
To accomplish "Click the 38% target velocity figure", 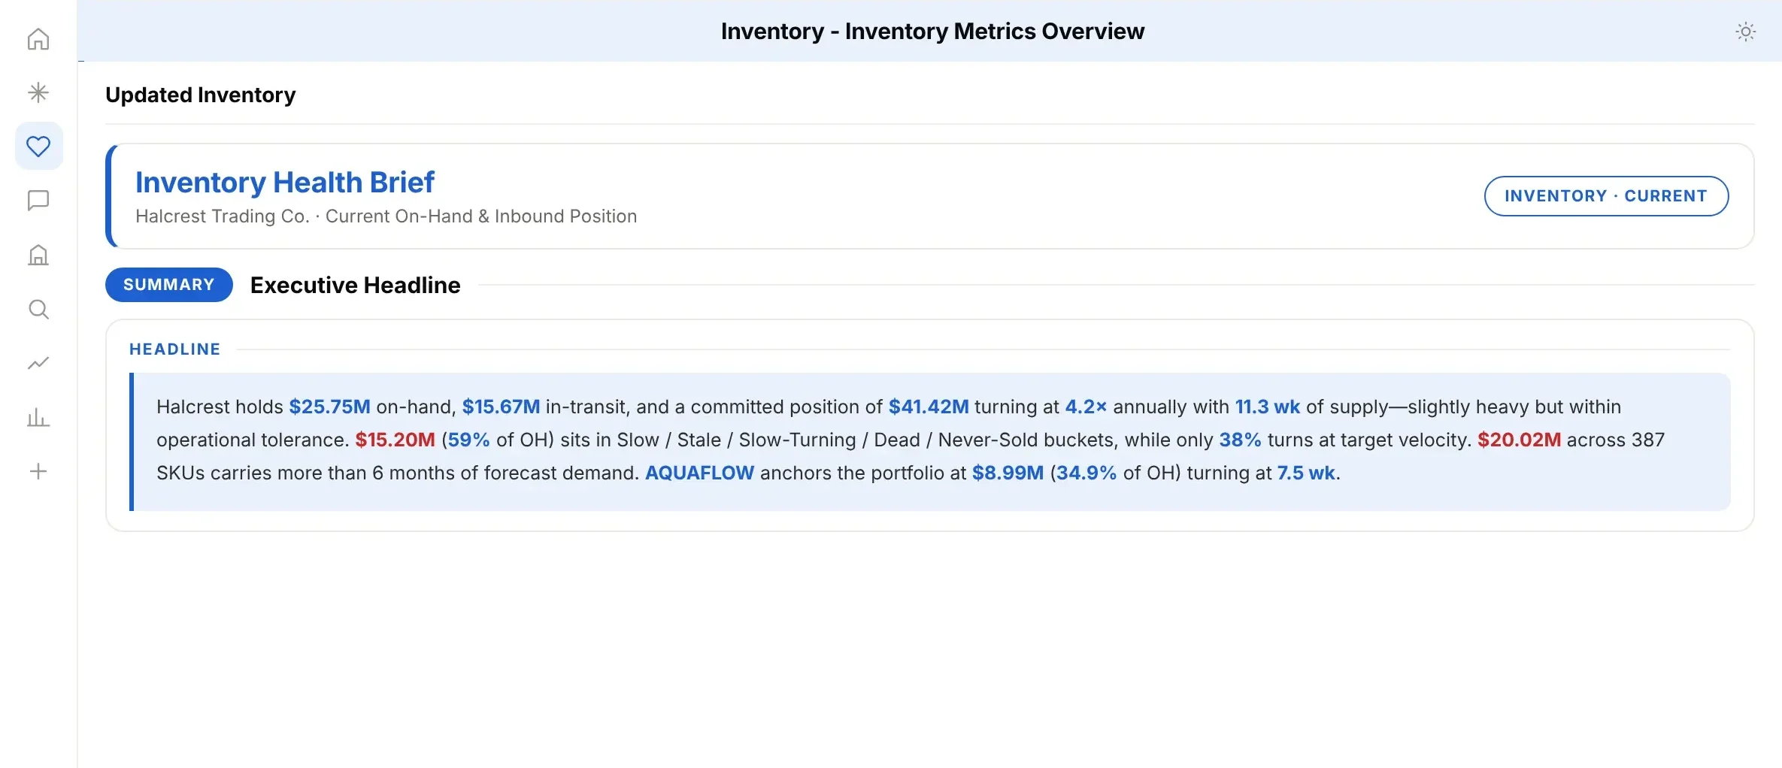I will pyautogui.click(x=1241, y=440).
